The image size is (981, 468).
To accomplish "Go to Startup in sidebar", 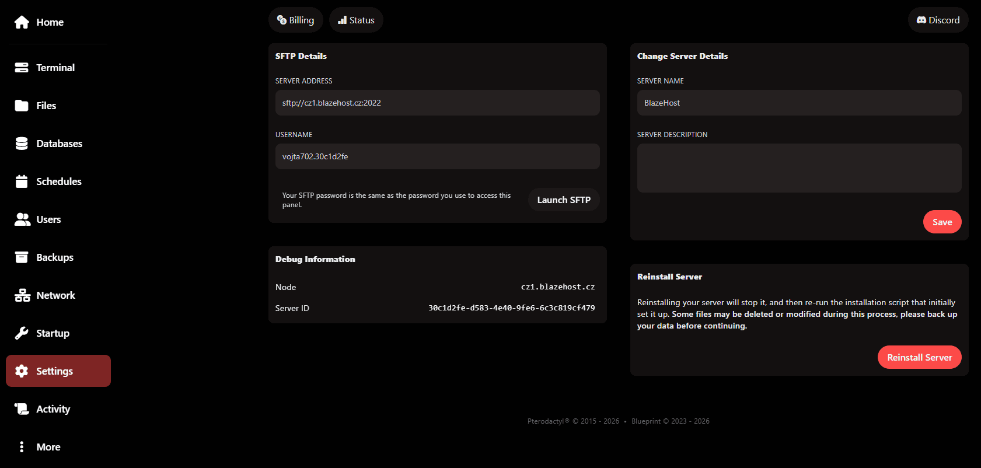I will click(58, 333).
